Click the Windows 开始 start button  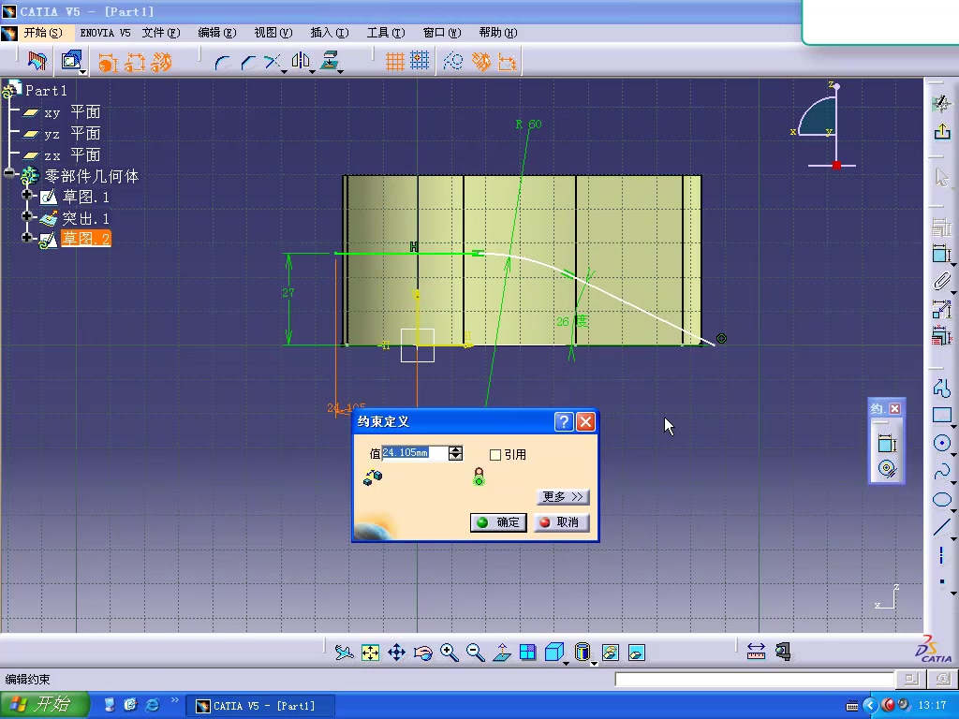click(x=43, y=704)
